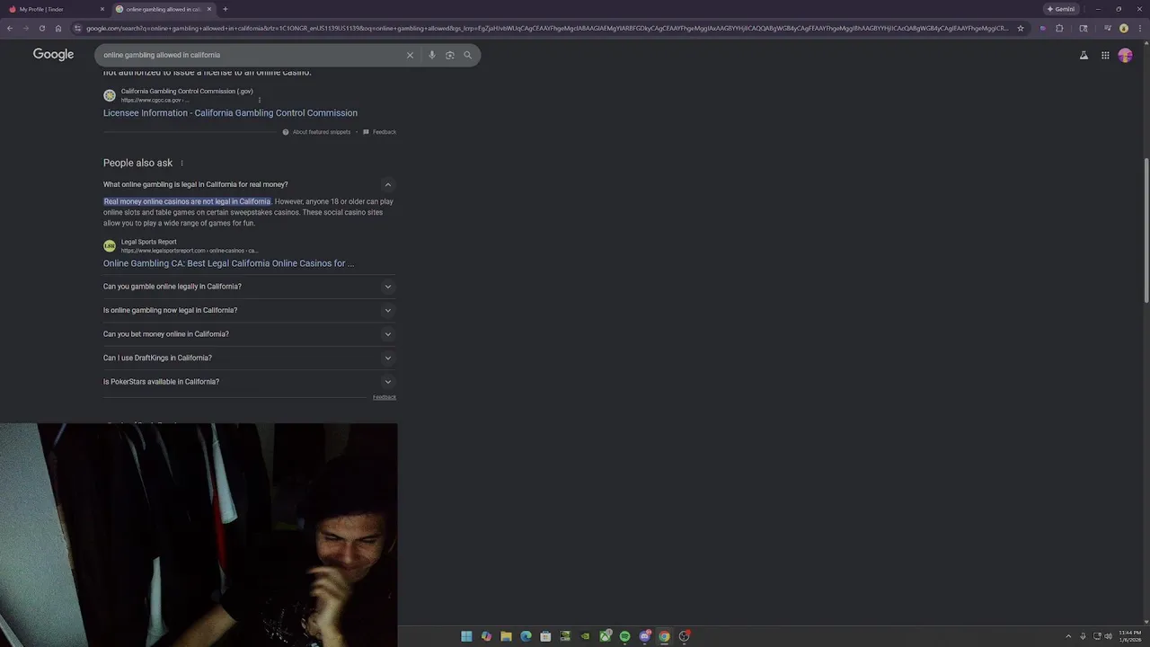The width and height of the screenshot is (1150, 647).
Task: Open Google apps grid
Action: [1105, 55]
